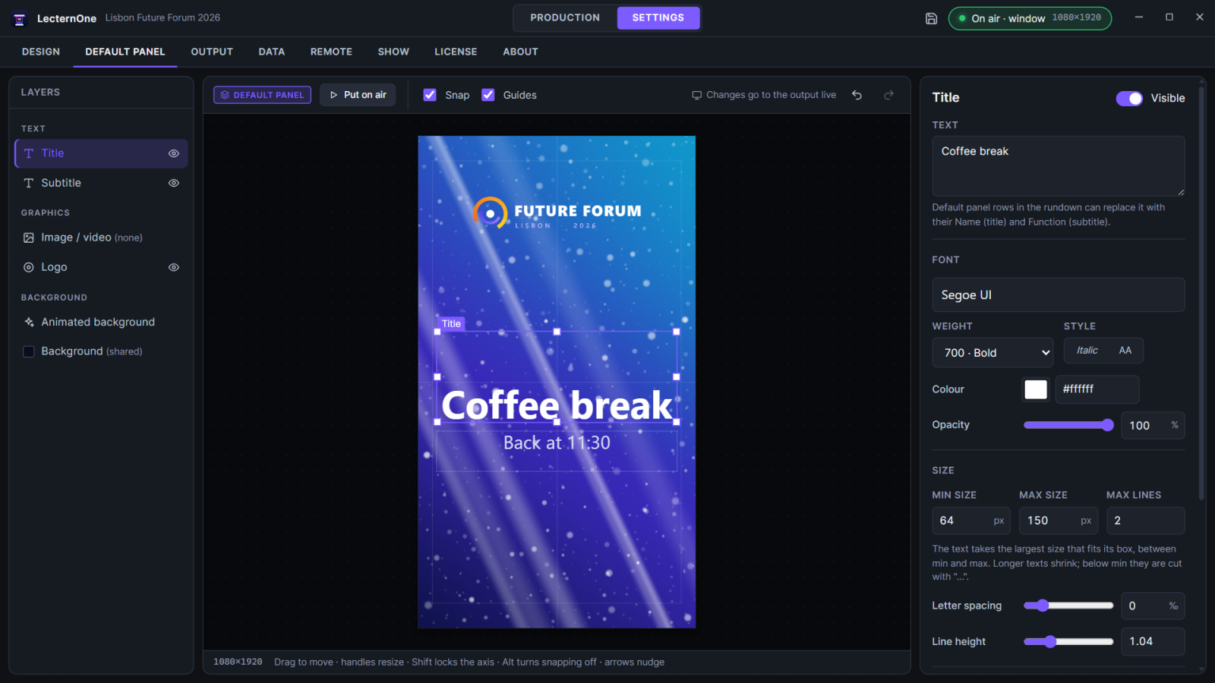Viewport: 1215px width, 683px height.
Task: Click the Subtitle layer text icon
Action: [29, 183]
